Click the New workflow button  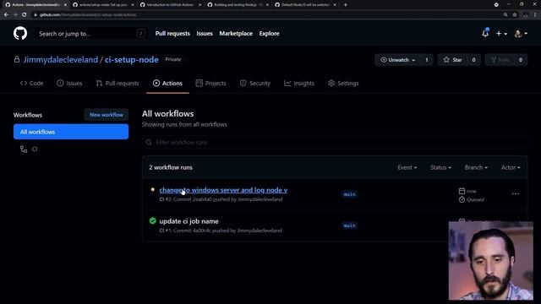107,115
